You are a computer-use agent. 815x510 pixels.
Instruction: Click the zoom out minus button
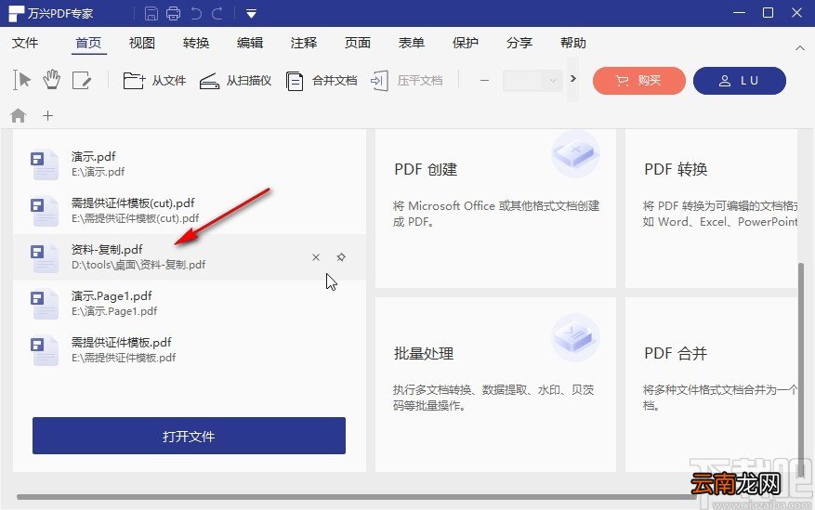tap(484, 81)
